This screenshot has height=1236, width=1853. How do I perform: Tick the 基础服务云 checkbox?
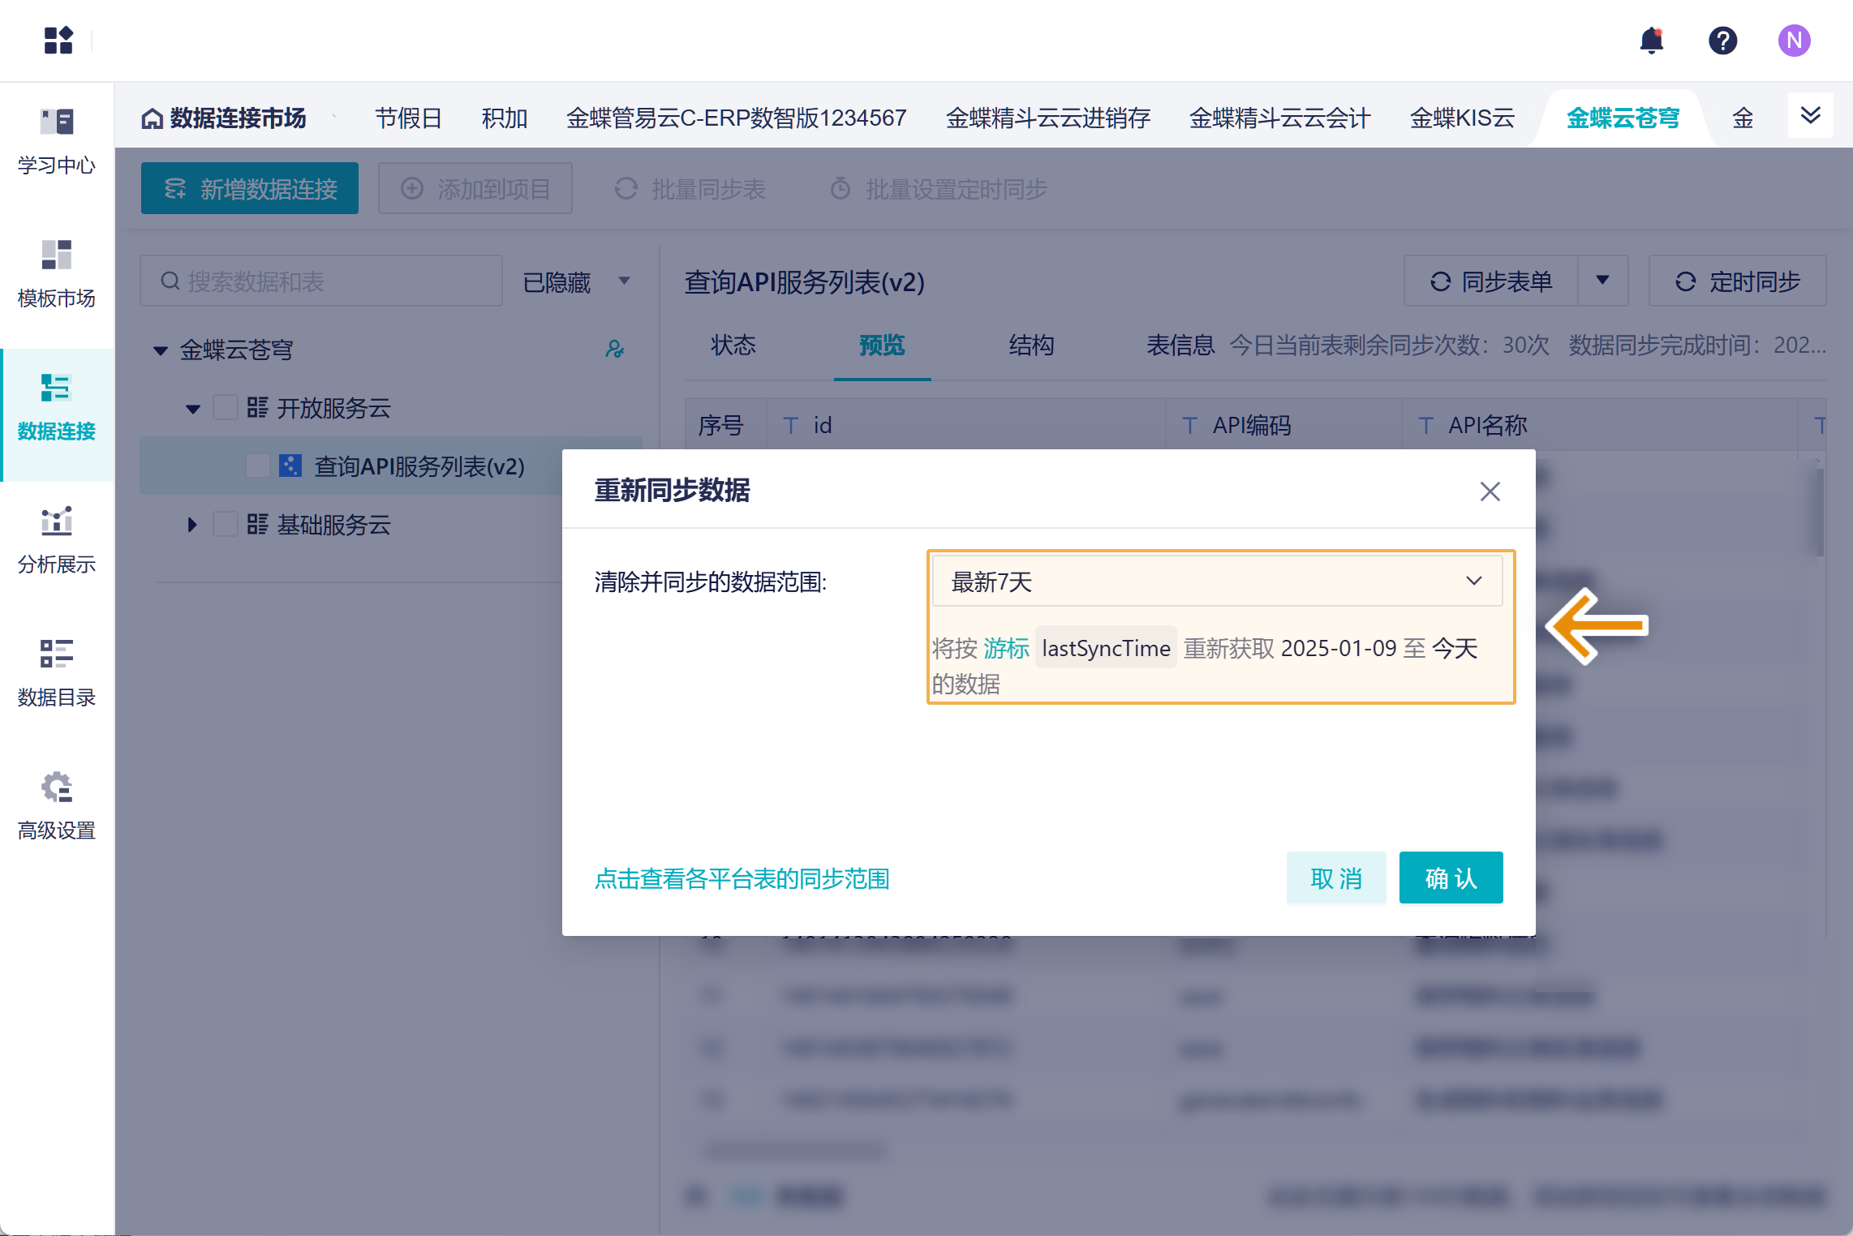tap(225, 524)
